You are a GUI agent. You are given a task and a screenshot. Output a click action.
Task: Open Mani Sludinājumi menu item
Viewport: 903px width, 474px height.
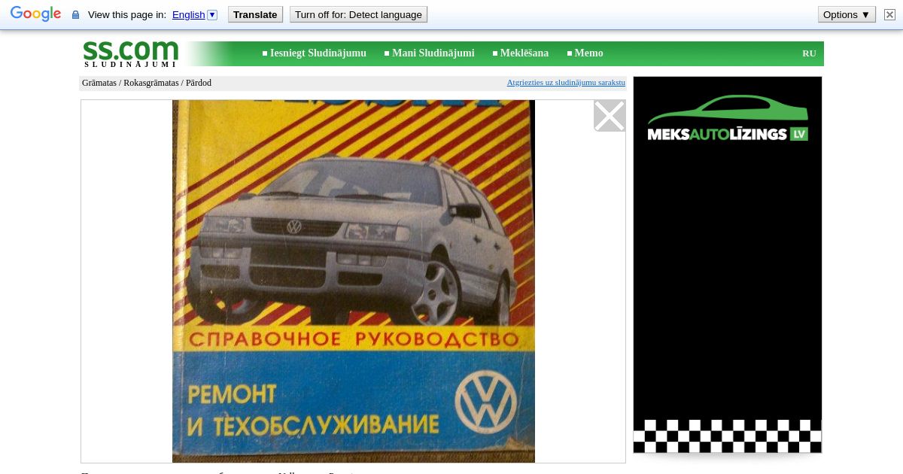[429, 53]
